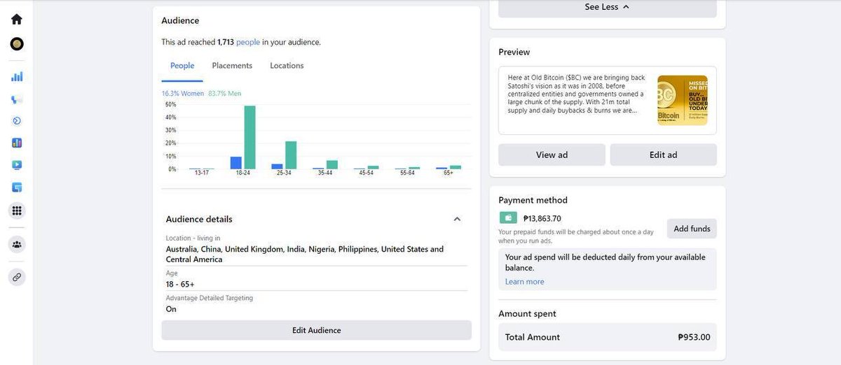This screenshot has width=841, height=365.
Task: Click the 18-24 women blue bar
Action: (236, 163)
